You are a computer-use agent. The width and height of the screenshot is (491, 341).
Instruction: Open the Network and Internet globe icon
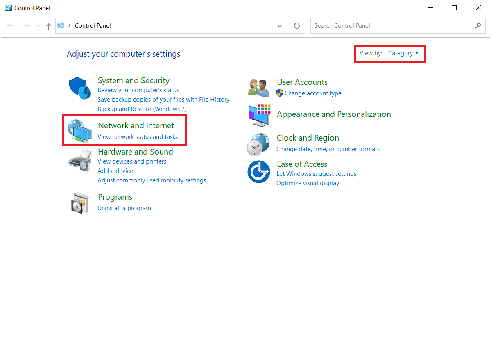click(79, 131)
